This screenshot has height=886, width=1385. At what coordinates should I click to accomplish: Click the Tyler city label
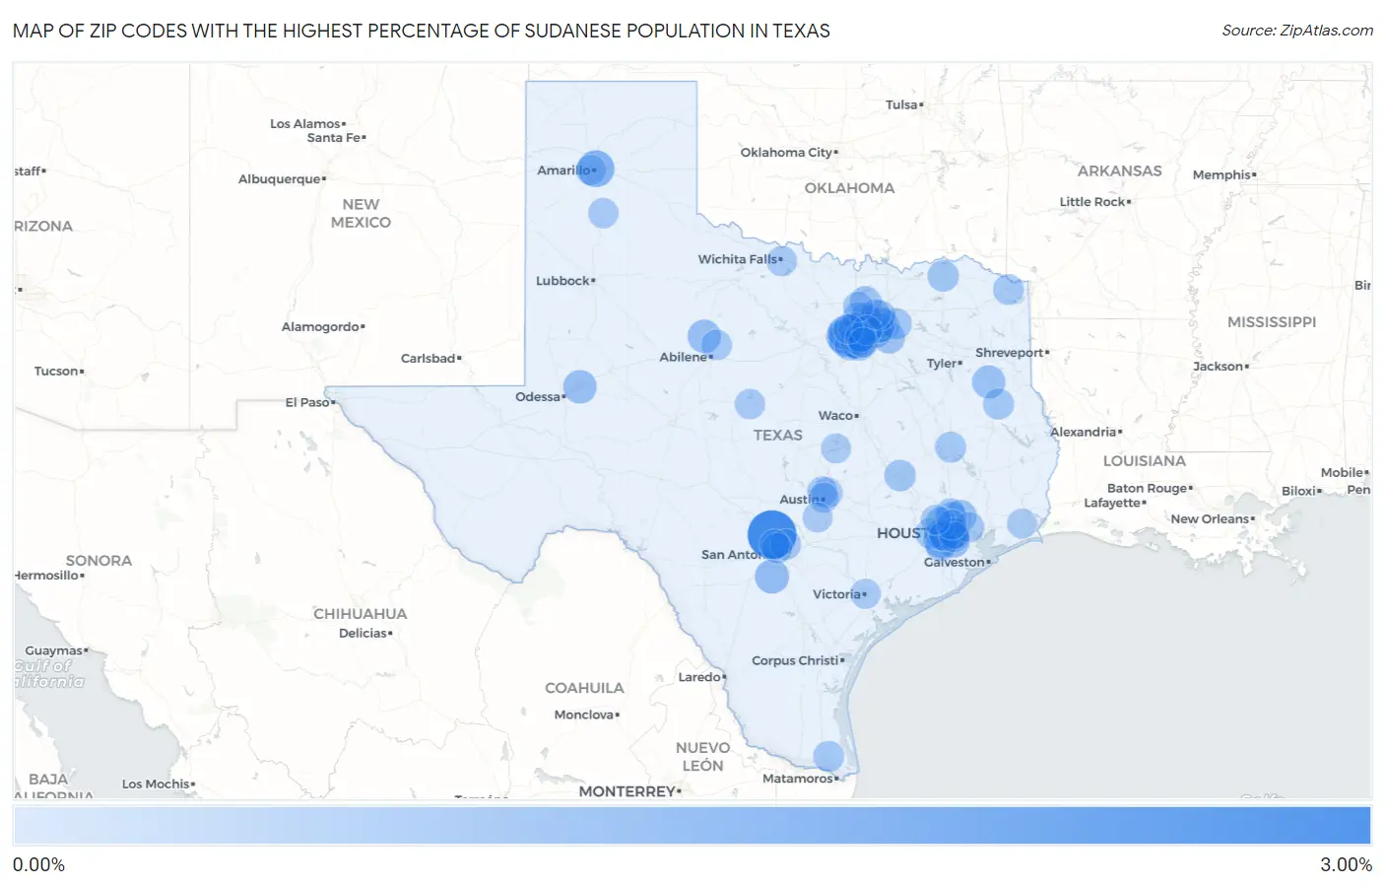tap(942, 364)
